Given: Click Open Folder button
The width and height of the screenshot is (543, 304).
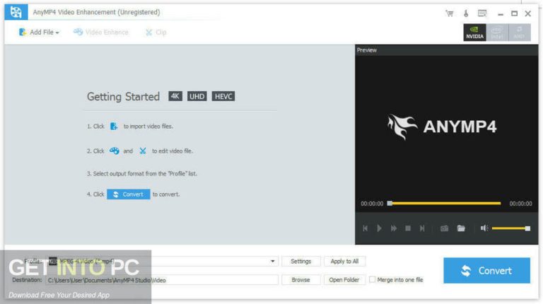Looking at the screenshot, I should tap(344, 280).
